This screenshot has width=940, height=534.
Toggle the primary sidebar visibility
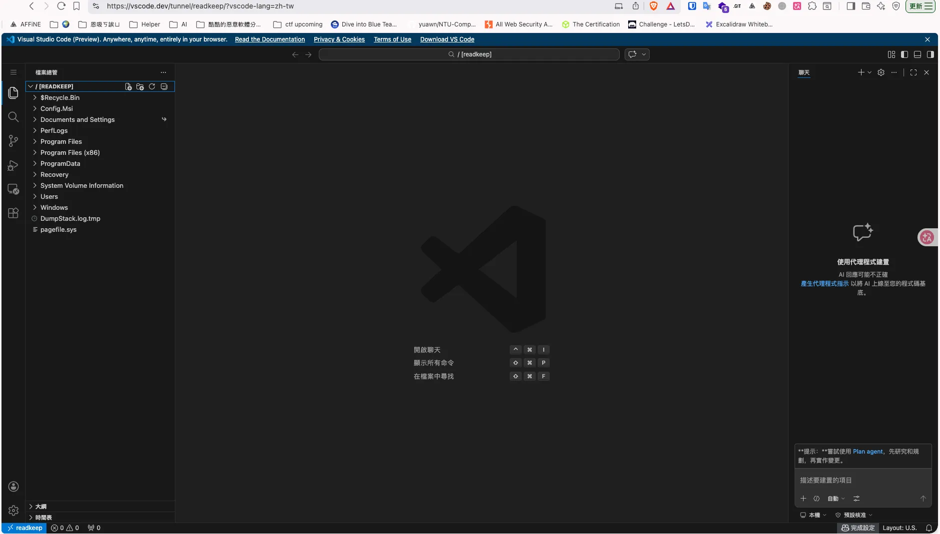click(905, 54)
